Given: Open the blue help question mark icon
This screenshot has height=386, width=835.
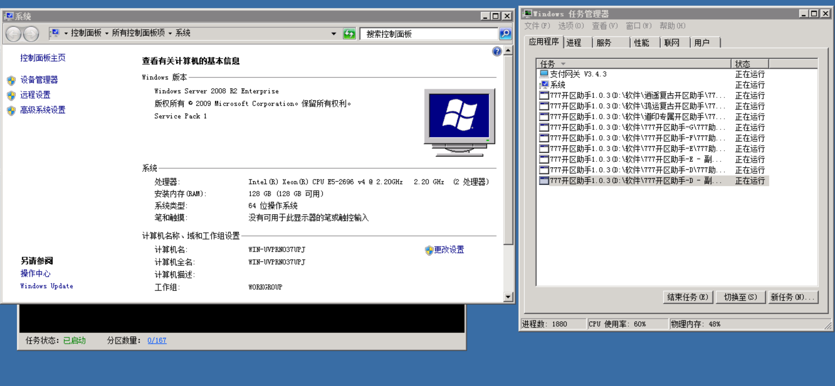Looking at the screenshot, I should click(x=496, y=51).
